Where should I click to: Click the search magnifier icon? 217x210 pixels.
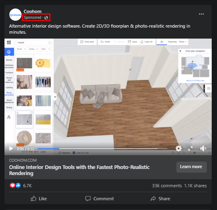(50, 43)
